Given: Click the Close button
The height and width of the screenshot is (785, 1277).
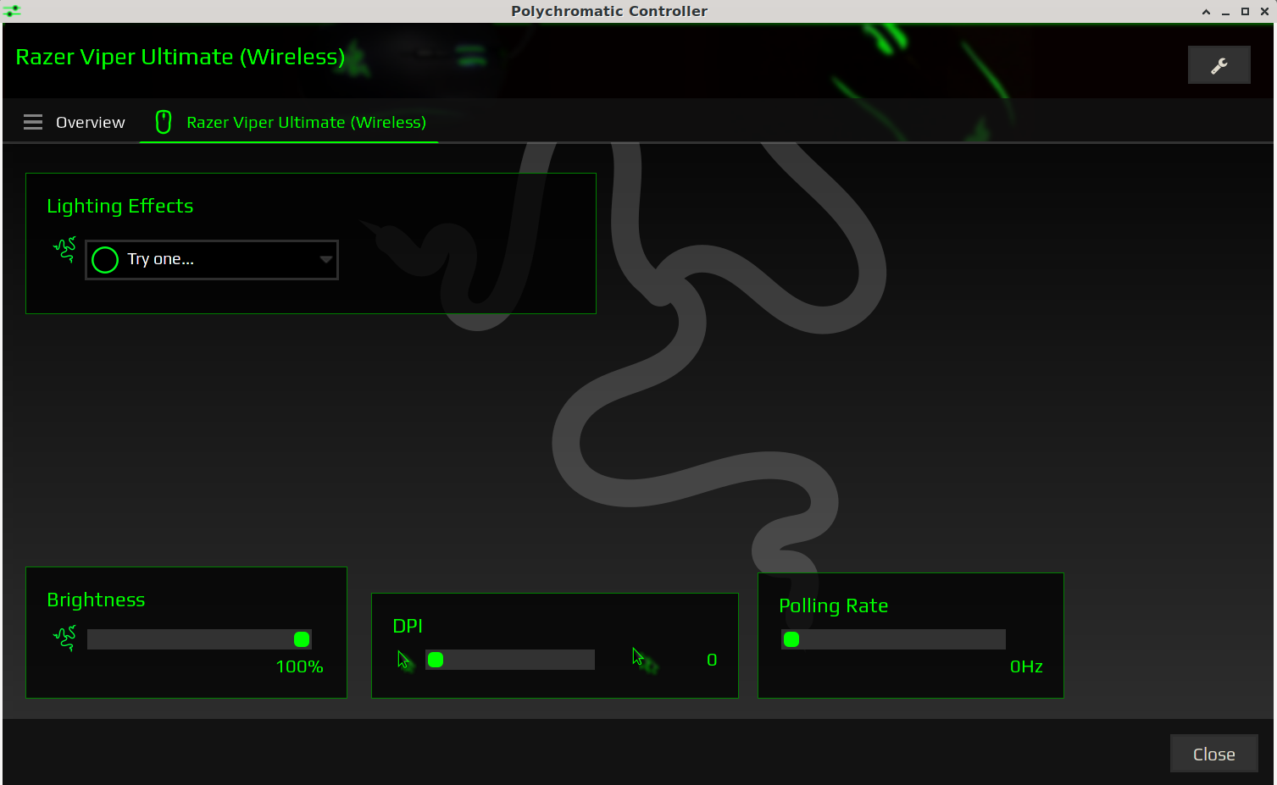Looking at the screenshot, I should (1213, 754).
